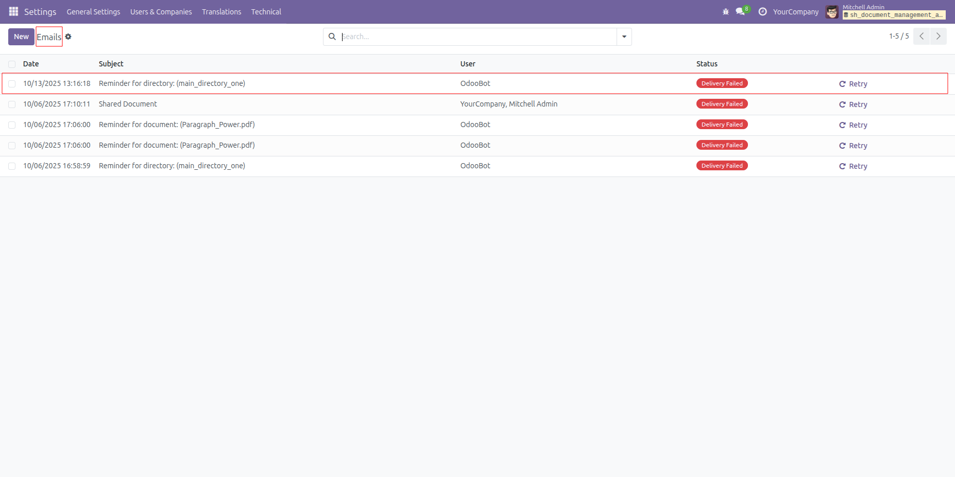Click the gear icon beside Emails

tap(68, 37)
